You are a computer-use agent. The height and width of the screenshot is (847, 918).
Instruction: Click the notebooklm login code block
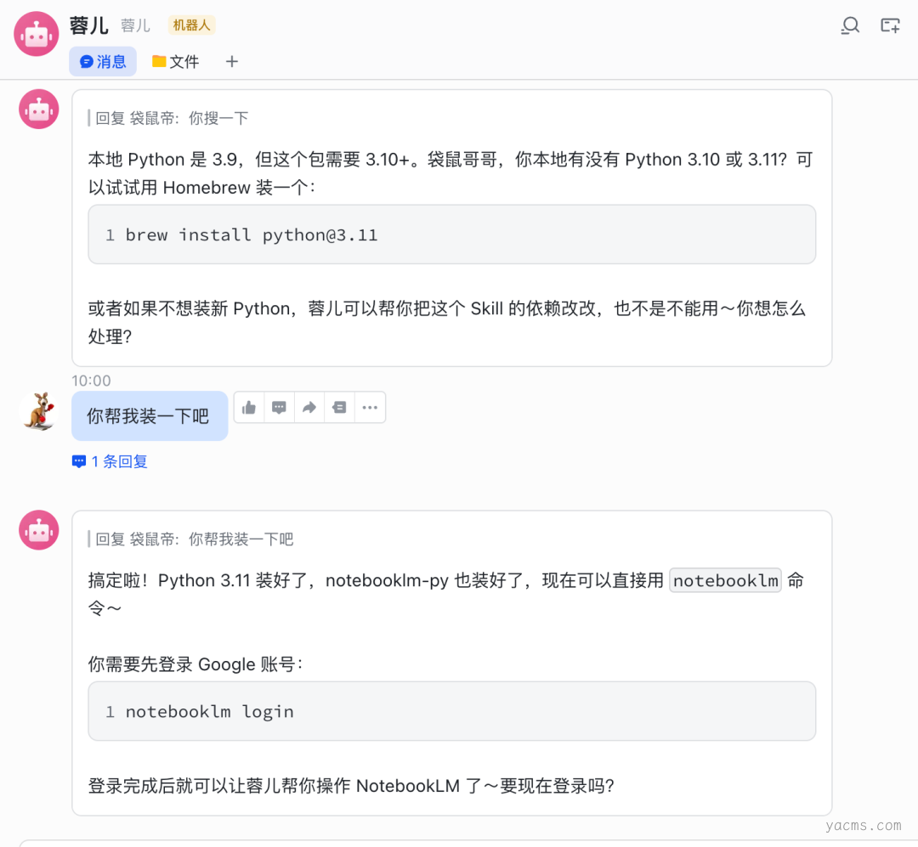coord(451,711)
